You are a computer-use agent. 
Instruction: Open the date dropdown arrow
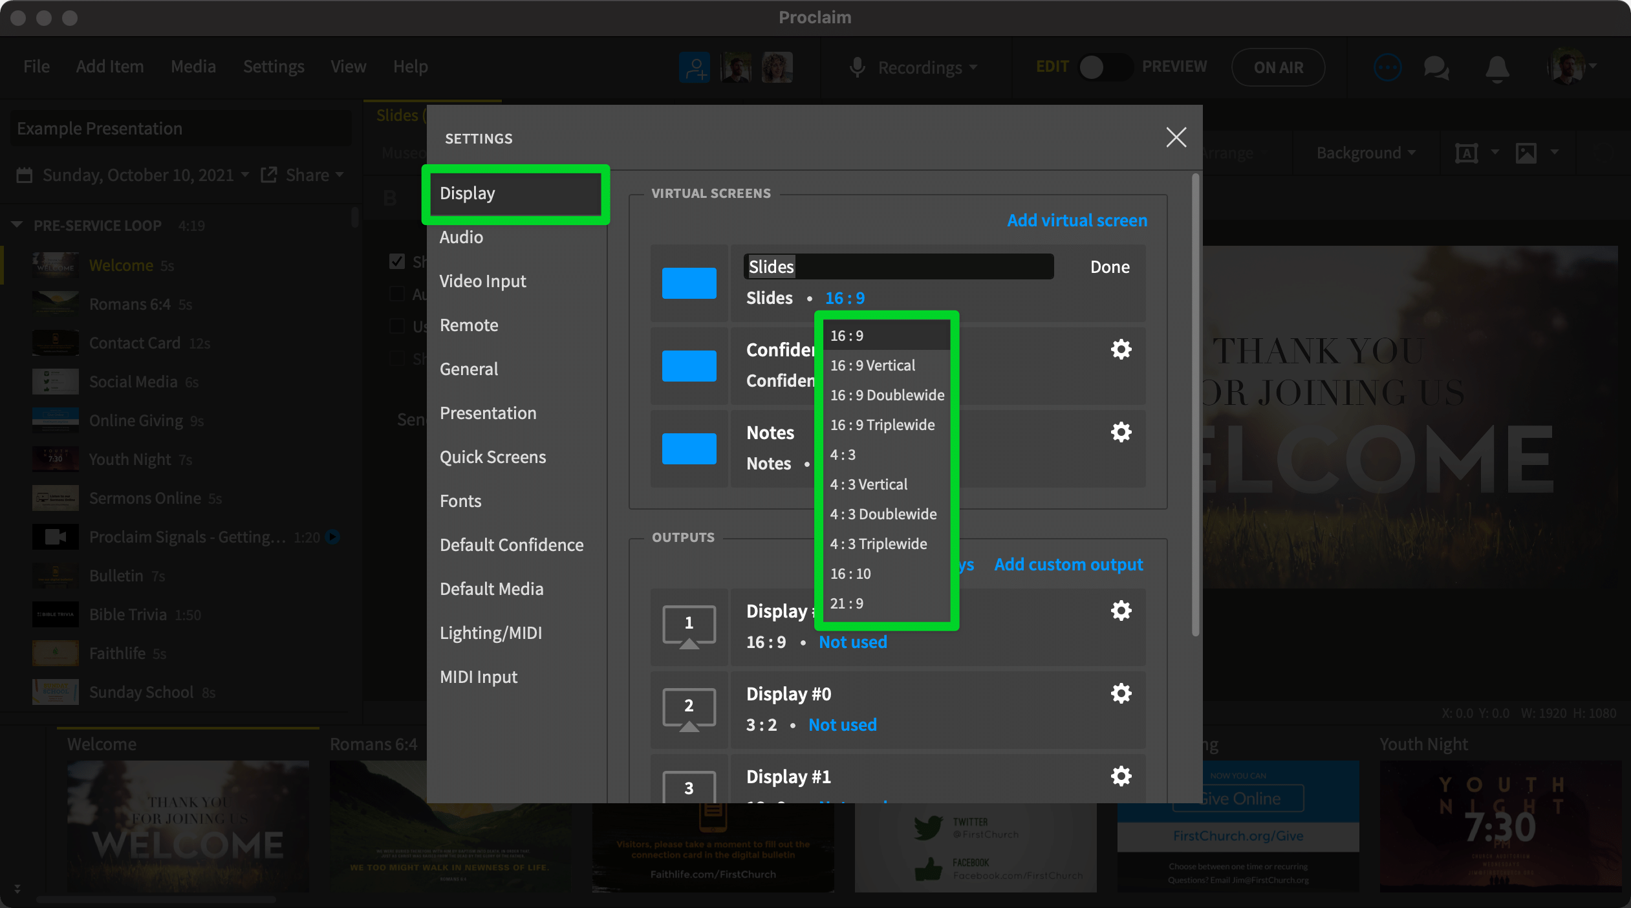pos(245,175)
